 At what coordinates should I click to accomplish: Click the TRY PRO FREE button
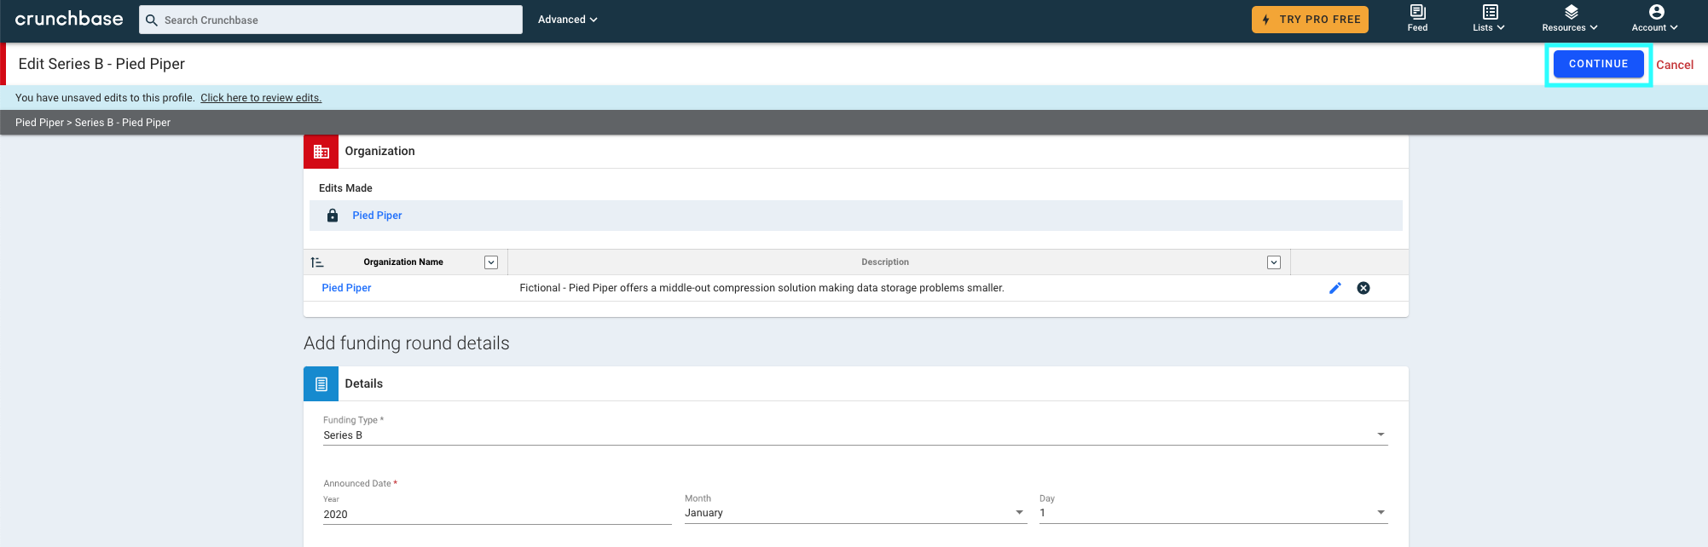point(1310,20)
